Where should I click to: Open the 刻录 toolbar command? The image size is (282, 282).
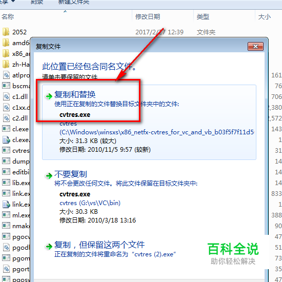37,2
